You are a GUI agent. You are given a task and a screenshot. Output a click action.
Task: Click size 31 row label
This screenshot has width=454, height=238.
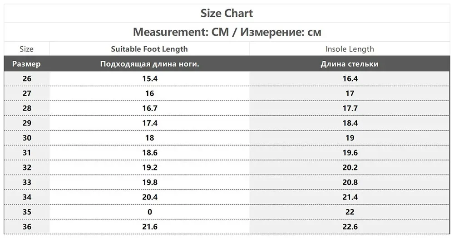tap(27, 152)
